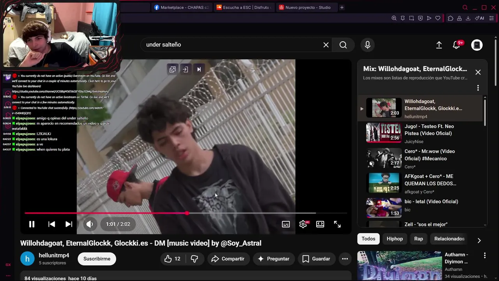Like the video (12 likes)
Viewport: 499px width, 281px height.
173,259
